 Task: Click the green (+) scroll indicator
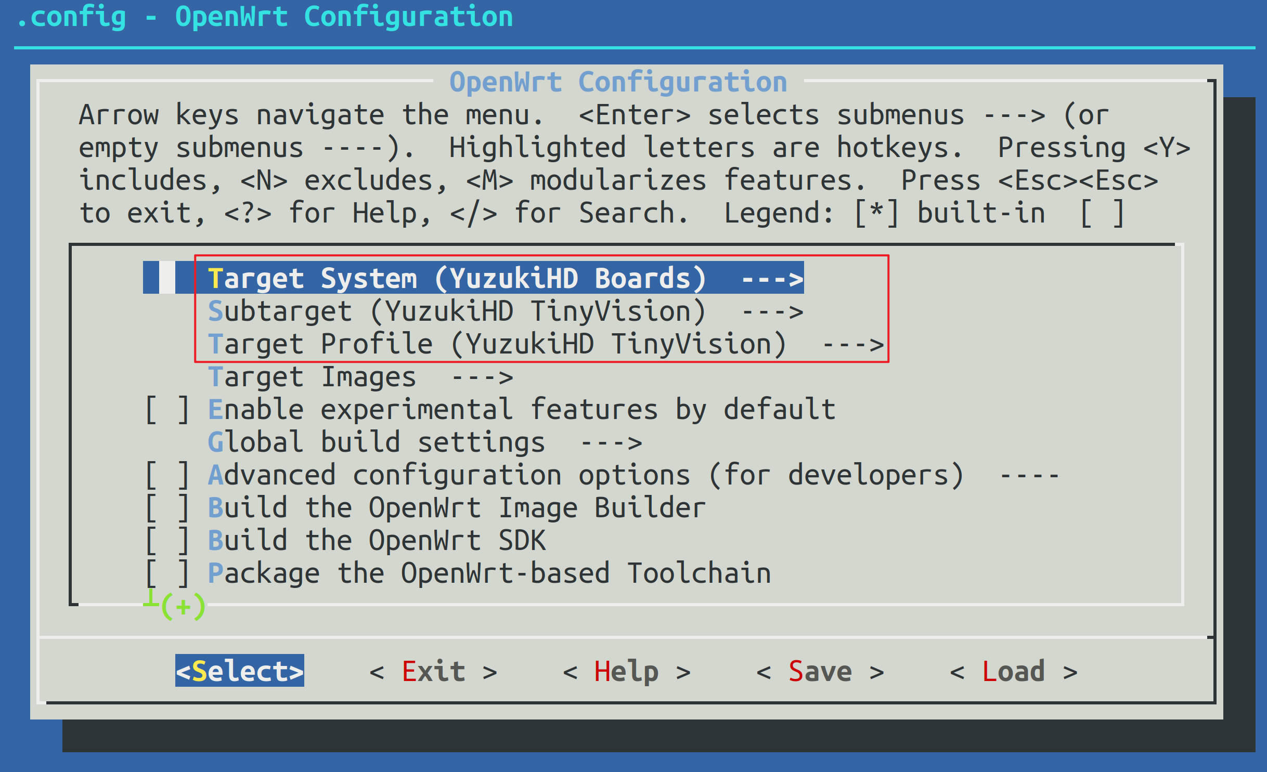pyautogui.click(x=183, y=607)
